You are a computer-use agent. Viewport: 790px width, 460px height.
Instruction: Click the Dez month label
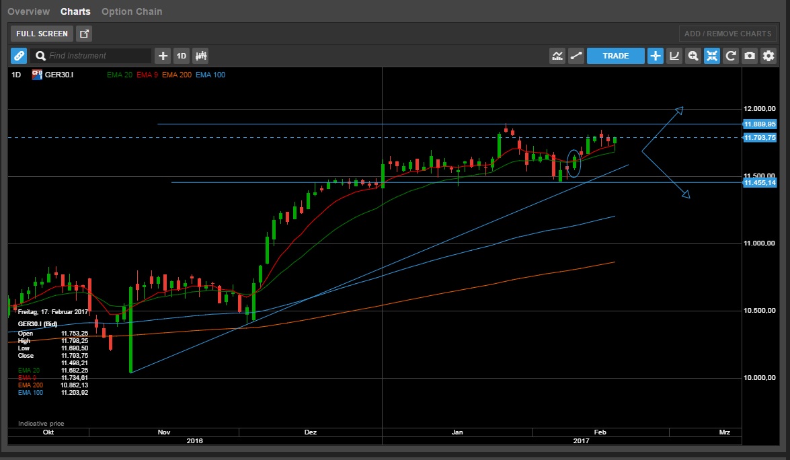[x=311, y=432]
